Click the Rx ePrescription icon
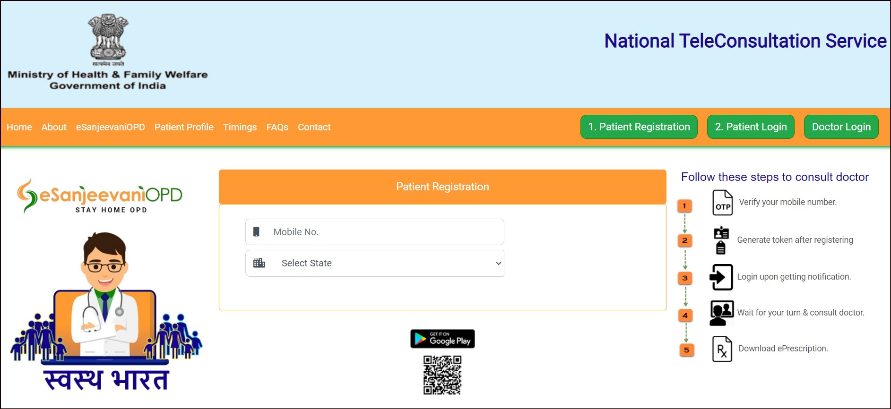The image size is (891, 409). (722, 349)
